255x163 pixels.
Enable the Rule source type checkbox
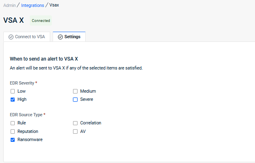(13, 123)
